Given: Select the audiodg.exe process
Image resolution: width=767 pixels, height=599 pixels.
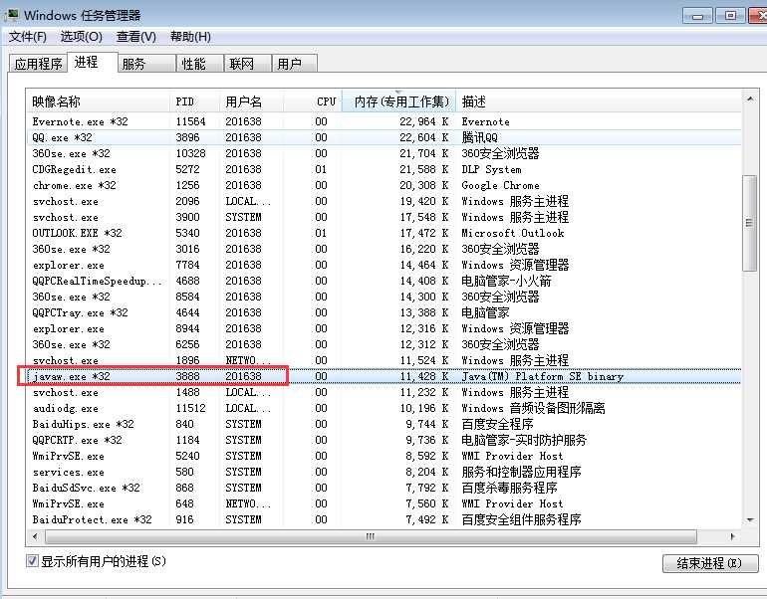Looking at the screenshot, I should click(x=383, y=408).
